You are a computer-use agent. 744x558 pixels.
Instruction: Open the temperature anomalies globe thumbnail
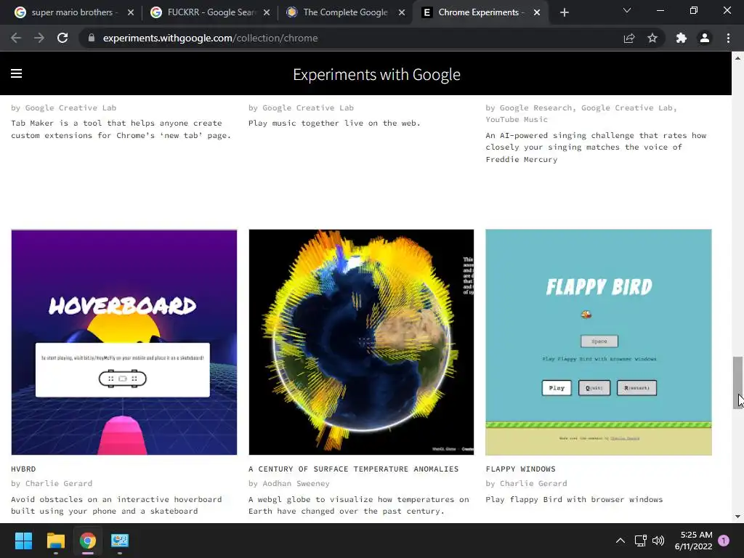click(x=361, y=342)
